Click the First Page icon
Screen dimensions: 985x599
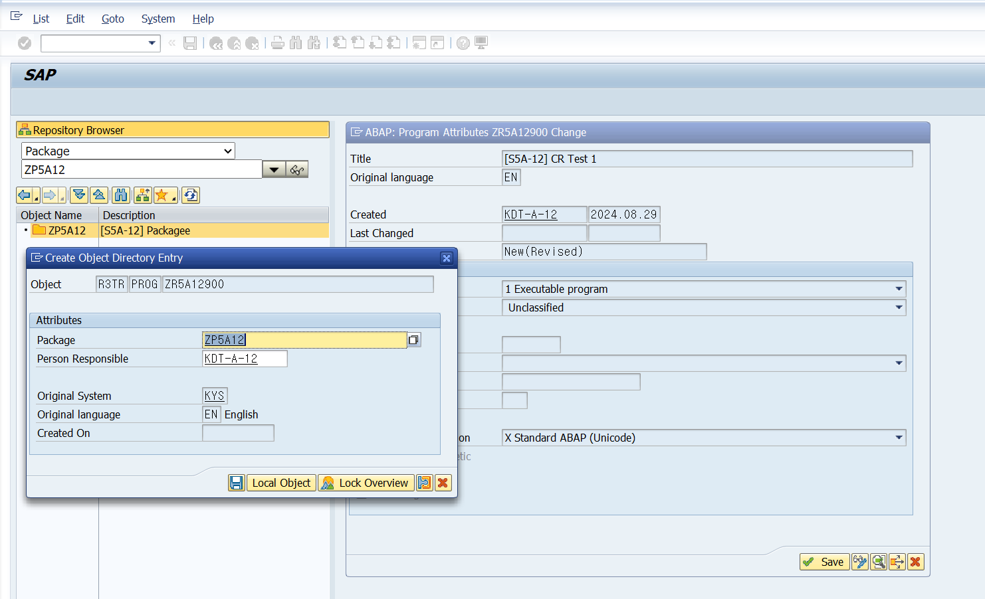pyautogui.click(x=340, y=43)
